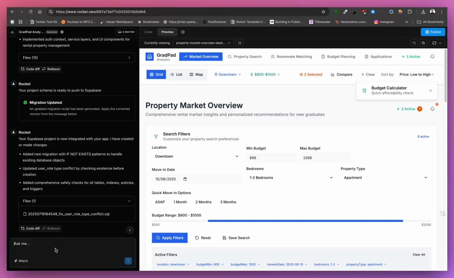This screenshot has width=454, height=278.
Task: Remove the location: downtown active filter
Action: (188, 264)
